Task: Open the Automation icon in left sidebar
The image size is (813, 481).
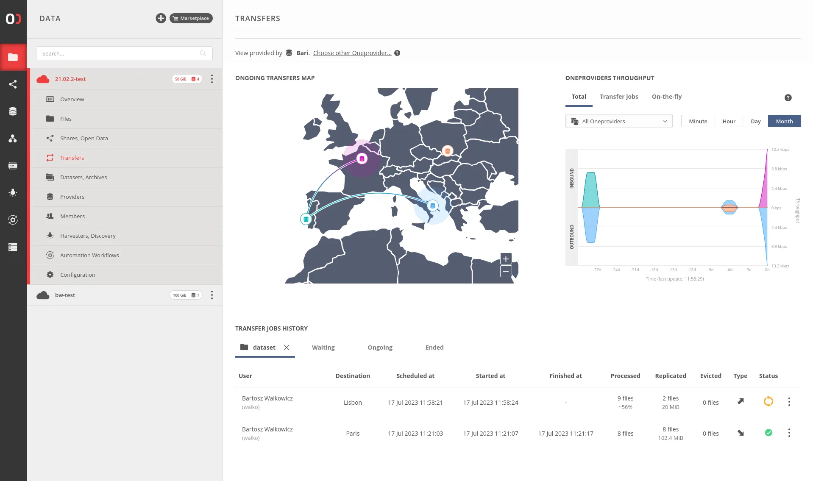Action: point(13,220)
